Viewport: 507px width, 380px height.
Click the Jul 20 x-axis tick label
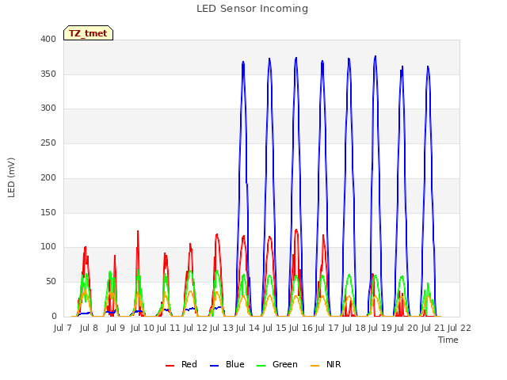(406, 328)
